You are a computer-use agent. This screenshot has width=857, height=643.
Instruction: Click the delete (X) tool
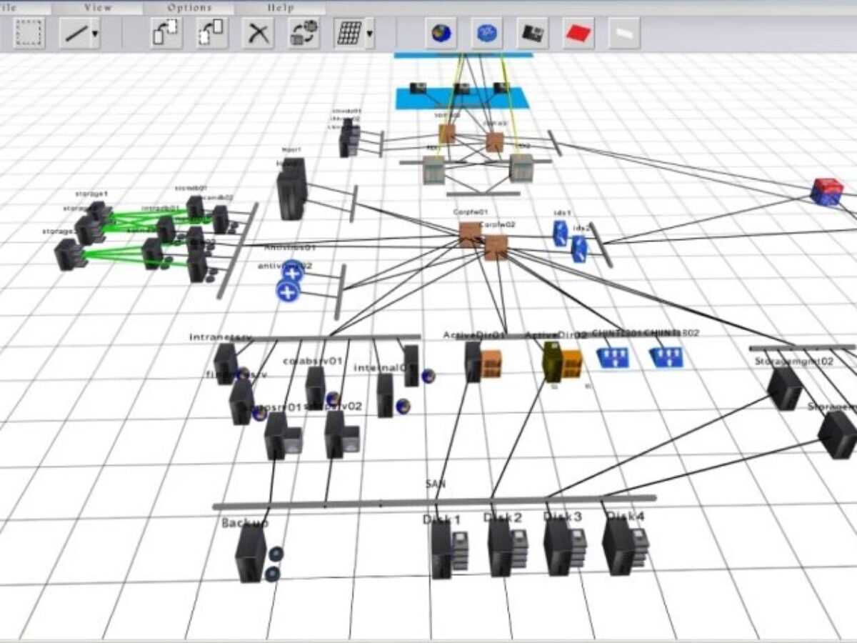[259, 32]
